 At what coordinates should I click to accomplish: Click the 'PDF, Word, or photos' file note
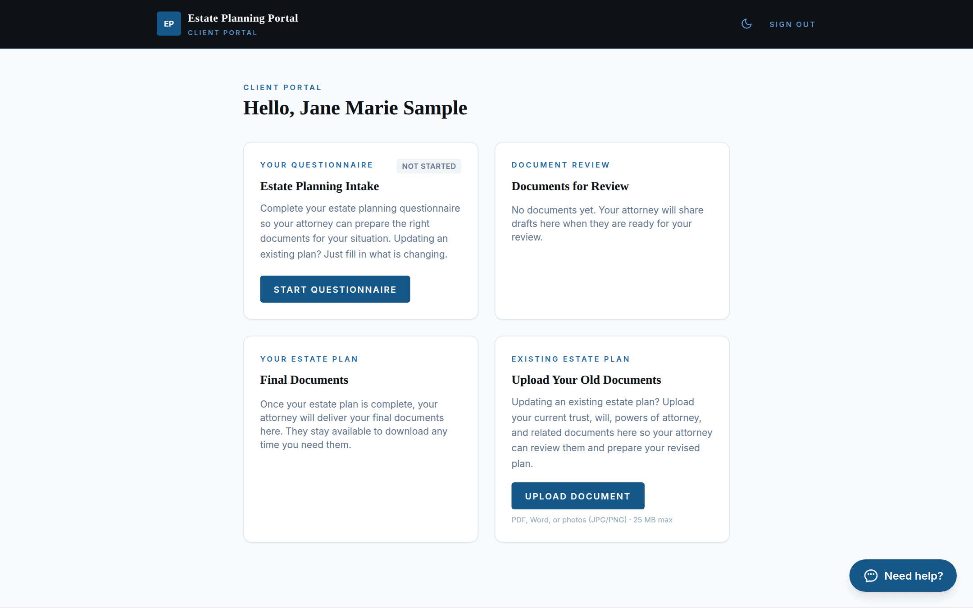pos(591,520)
